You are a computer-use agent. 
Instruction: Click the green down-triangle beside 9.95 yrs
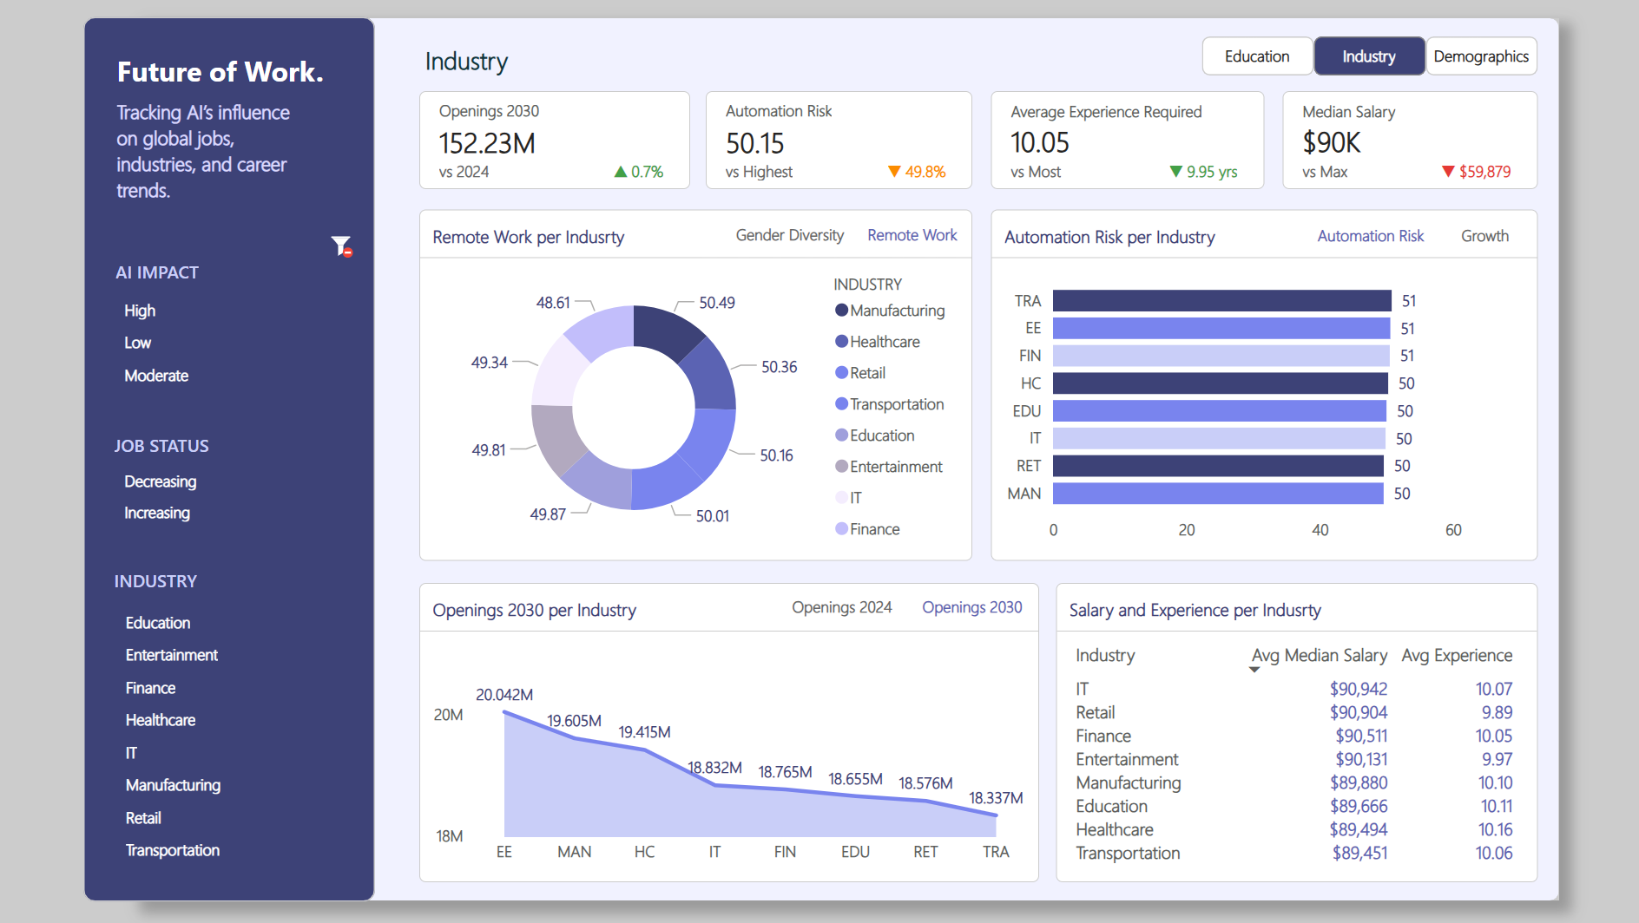point(1176,172)
